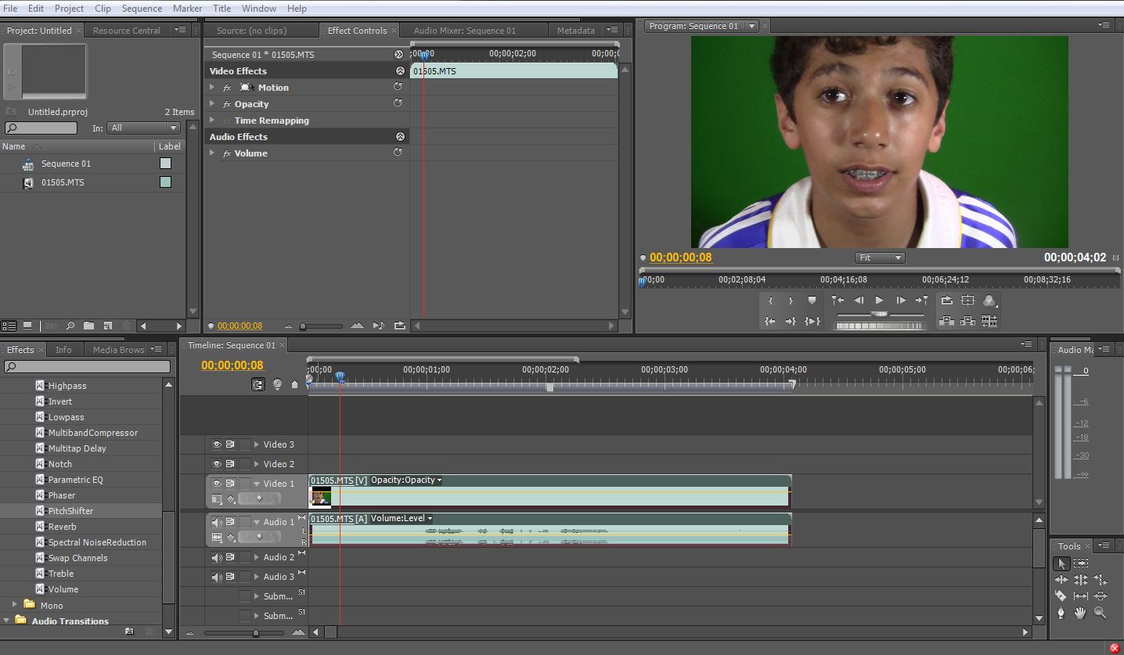Select the Zoom tool
Screen dimensions: 1124x655
1100,613
